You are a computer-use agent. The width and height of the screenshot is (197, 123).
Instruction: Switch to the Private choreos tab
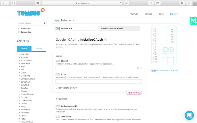coord(39,49)
